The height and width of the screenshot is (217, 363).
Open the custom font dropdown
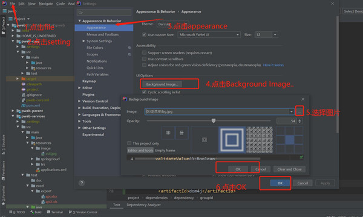(209, 34)
